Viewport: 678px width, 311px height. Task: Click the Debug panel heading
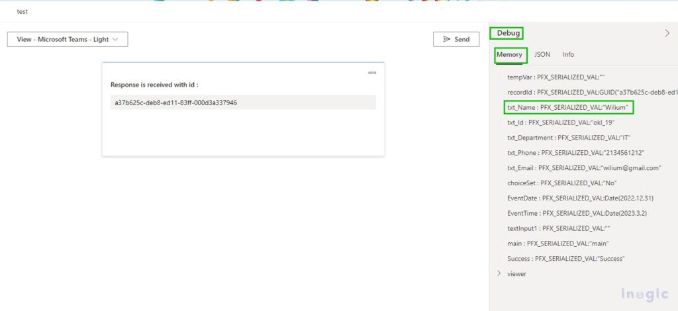[508, 33]
